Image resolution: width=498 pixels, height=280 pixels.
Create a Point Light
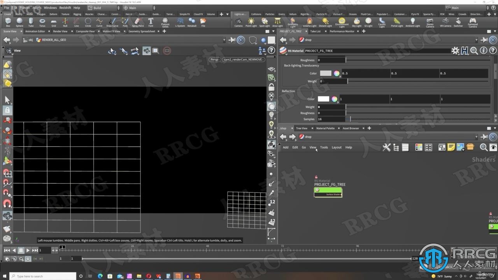click(x=251, y=22)
